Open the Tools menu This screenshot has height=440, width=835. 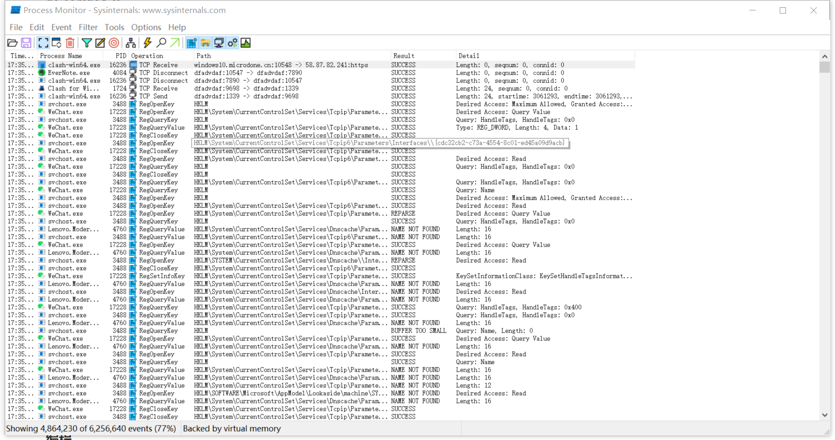click(115, 27)
